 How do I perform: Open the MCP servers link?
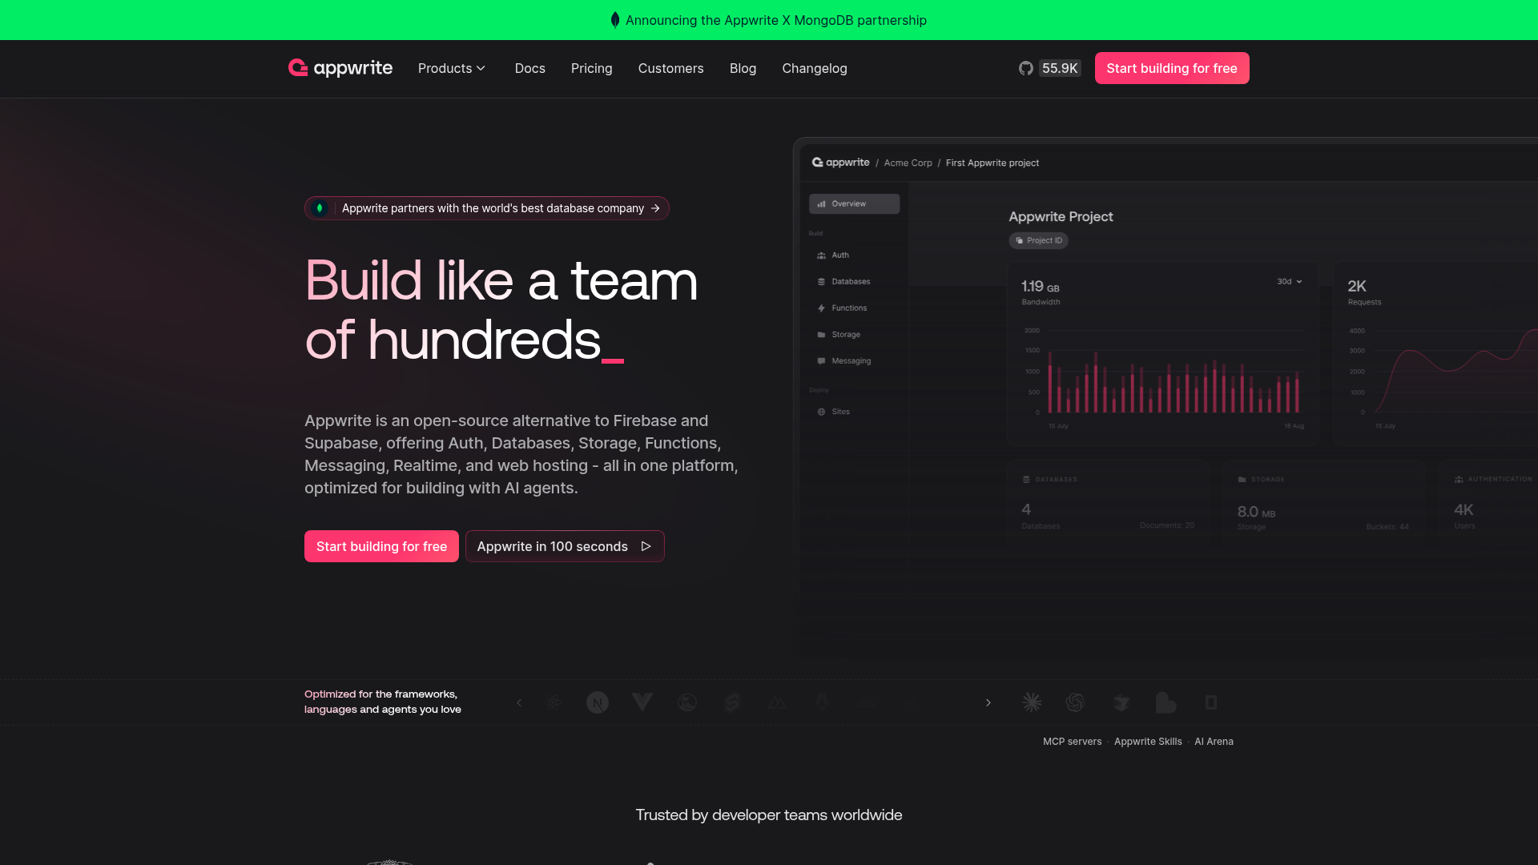(1072, 742)
